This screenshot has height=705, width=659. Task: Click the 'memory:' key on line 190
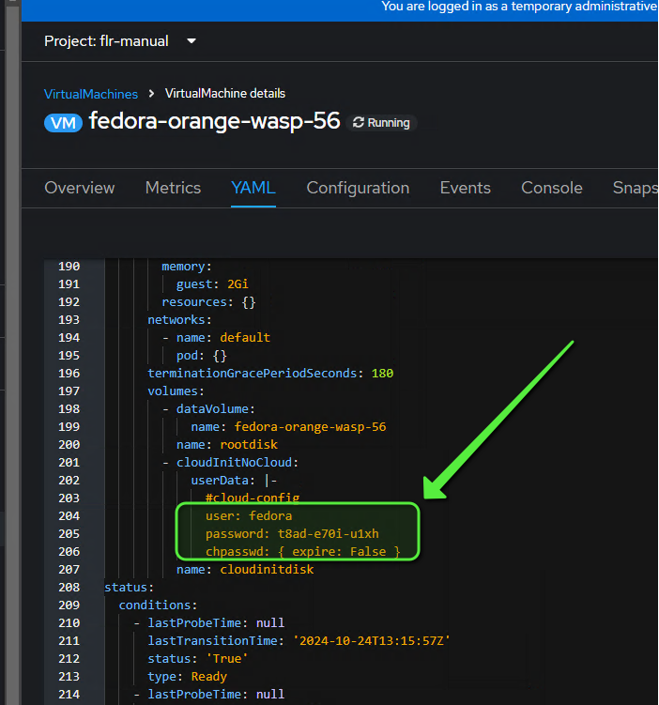(x=187, y=267)
